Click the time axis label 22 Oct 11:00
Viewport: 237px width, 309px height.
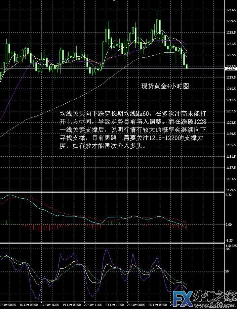pos(93,305)
